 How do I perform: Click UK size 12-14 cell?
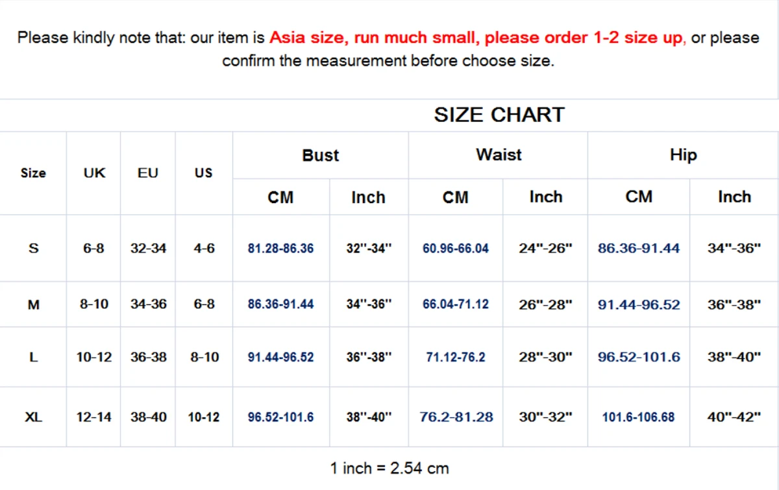coord(94,417)
